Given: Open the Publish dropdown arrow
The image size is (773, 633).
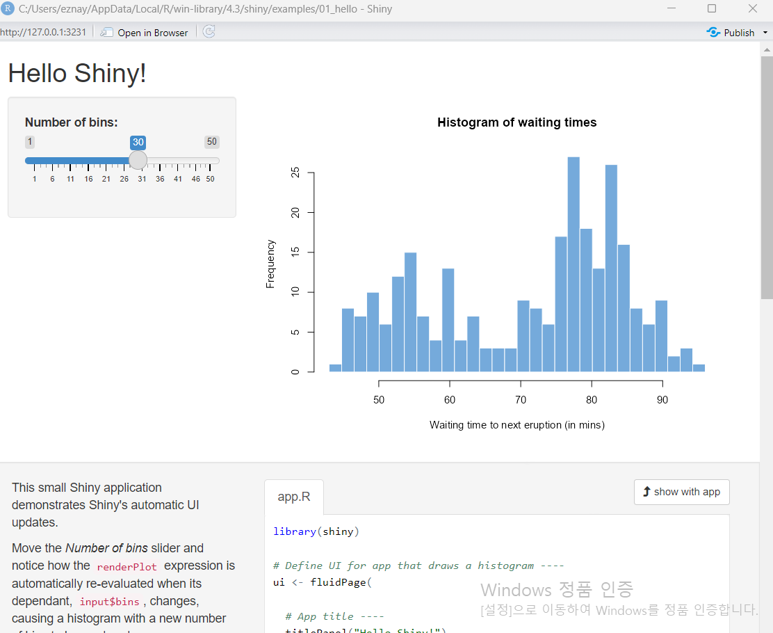Looking at the screenshot, I should click(x=765, y=33).
